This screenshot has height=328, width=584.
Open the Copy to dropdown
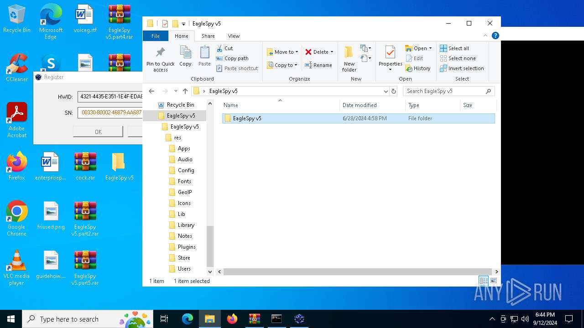(x=282, y=65)
